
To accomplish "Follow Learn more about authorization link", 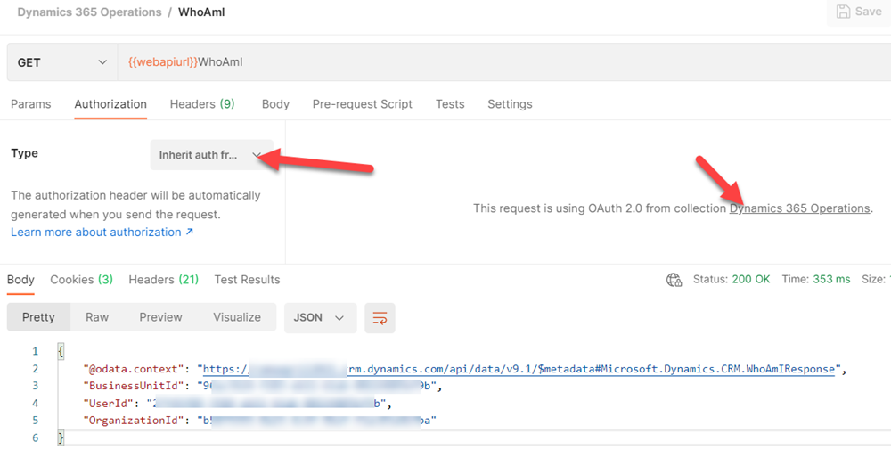I will 102,232.
